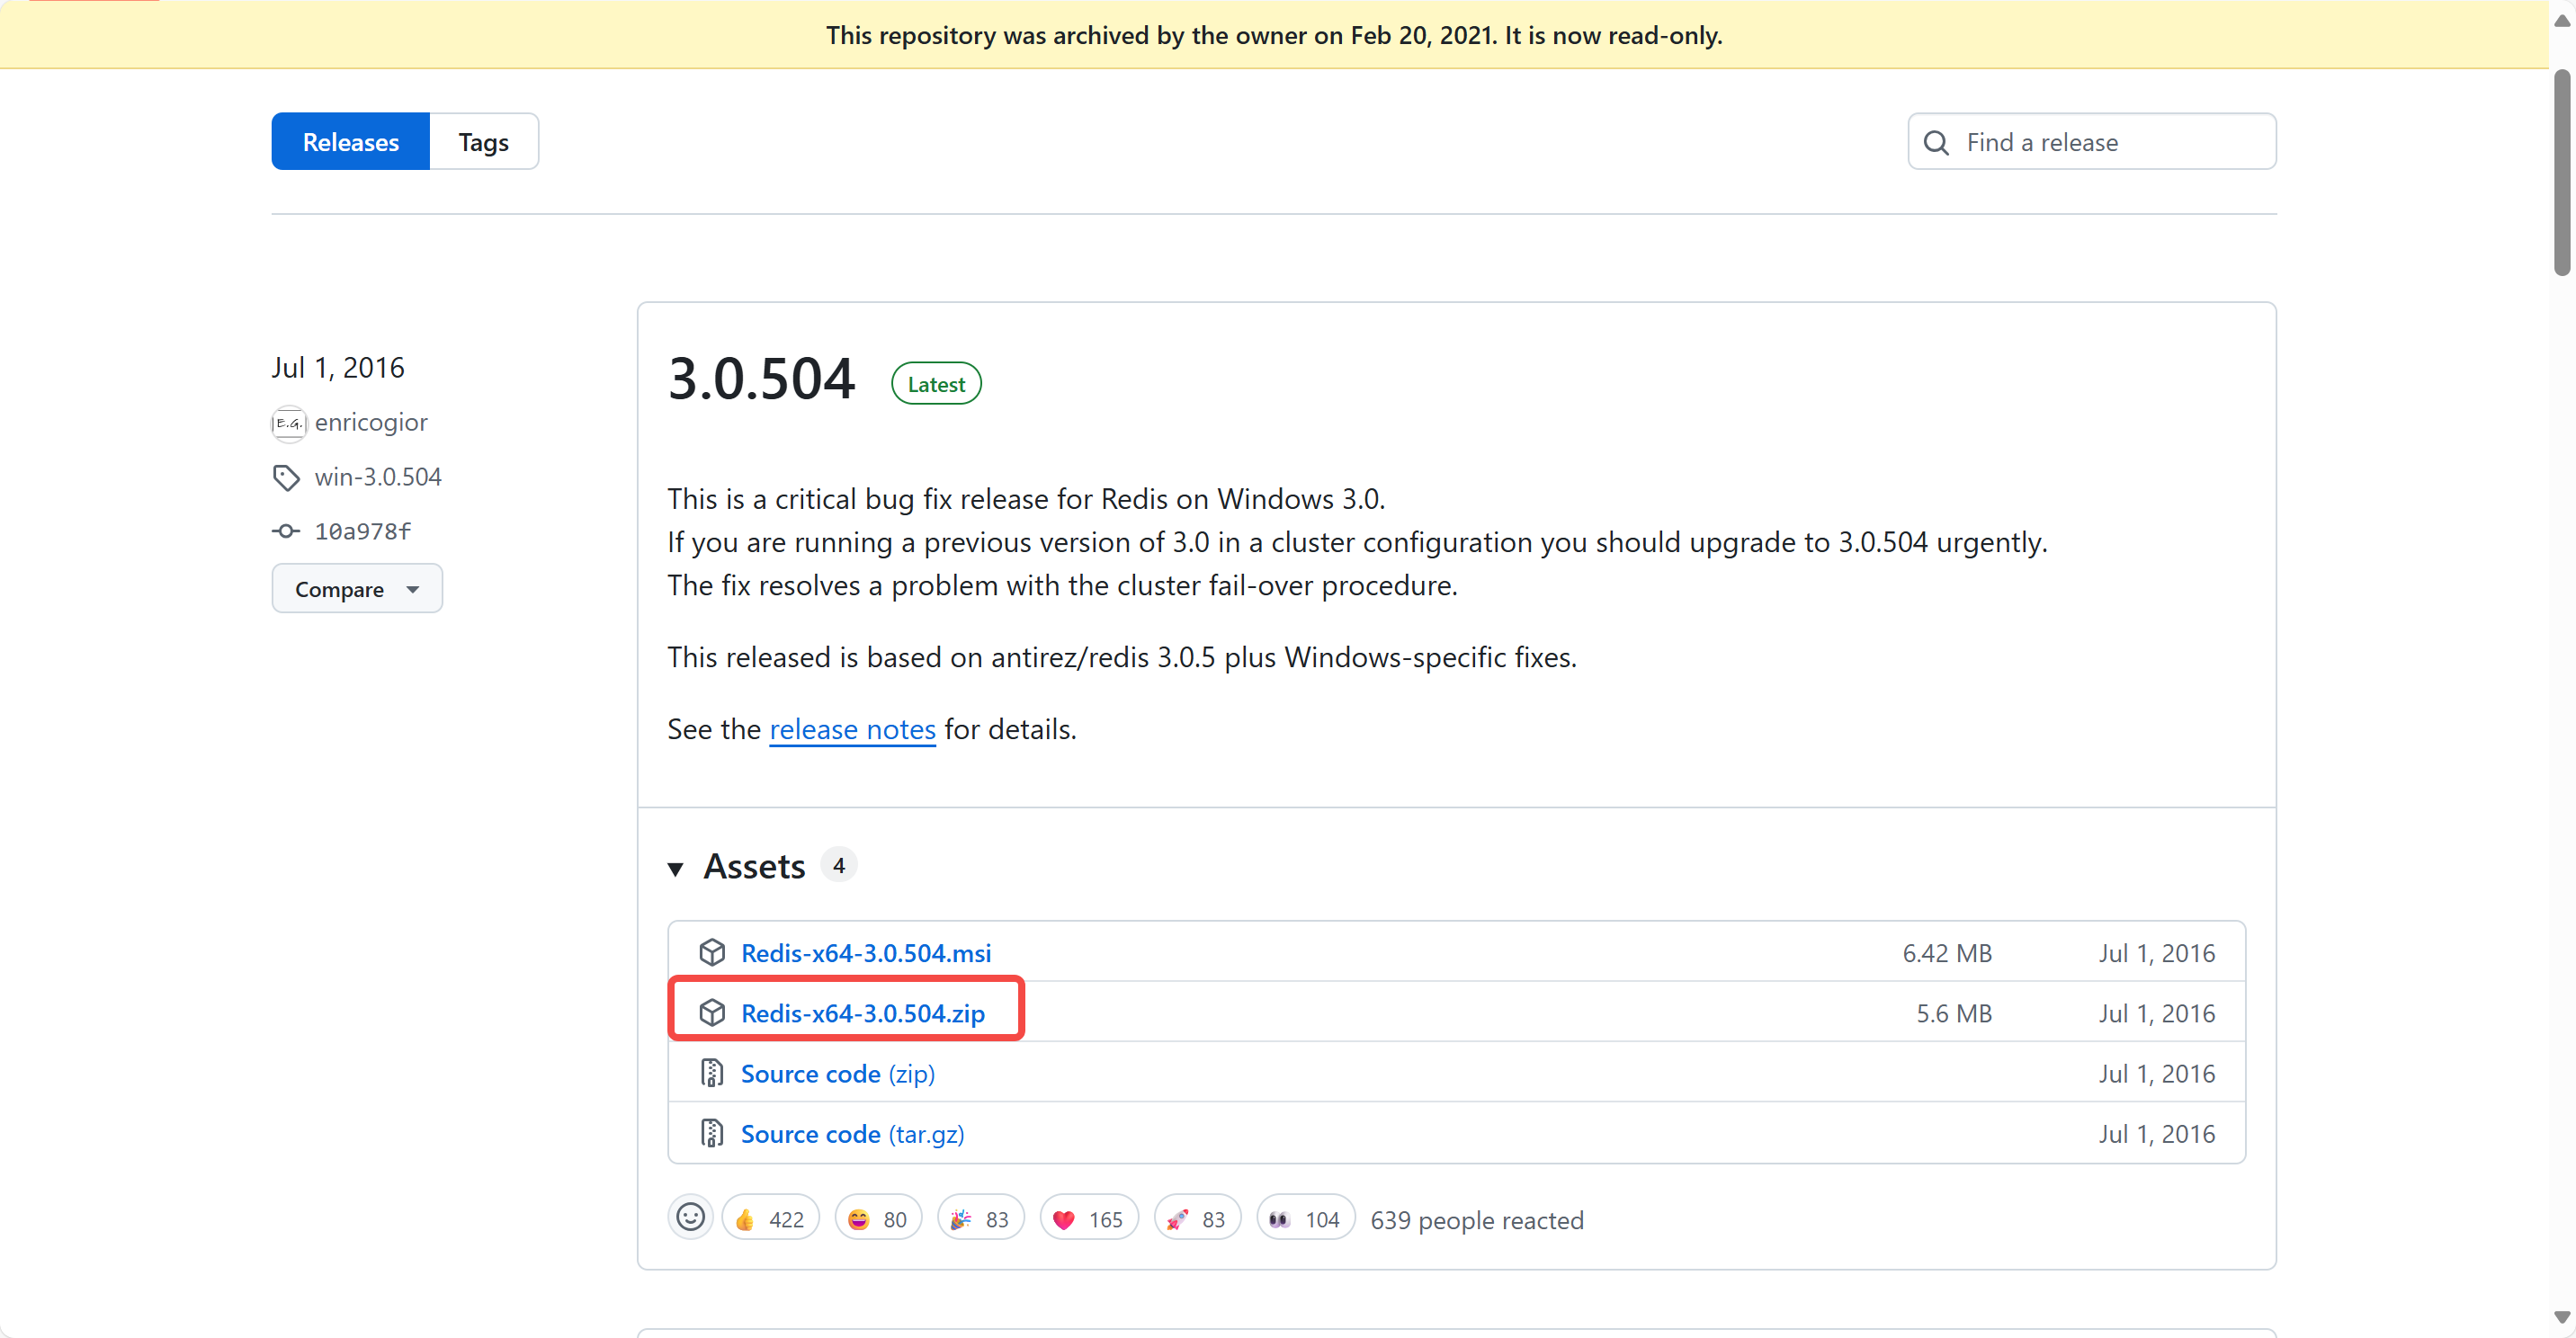The height and width of the screenshot is (1338, 2576).
Task: Click the 639 people reacted text
Action: (x=1477, y=1220)
